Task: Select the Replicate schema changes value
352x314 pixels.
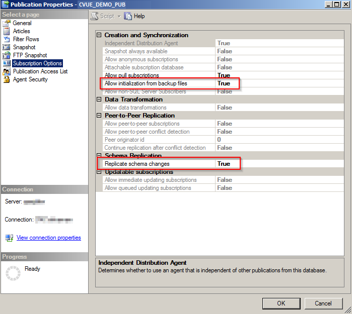Action: [224, 164]
